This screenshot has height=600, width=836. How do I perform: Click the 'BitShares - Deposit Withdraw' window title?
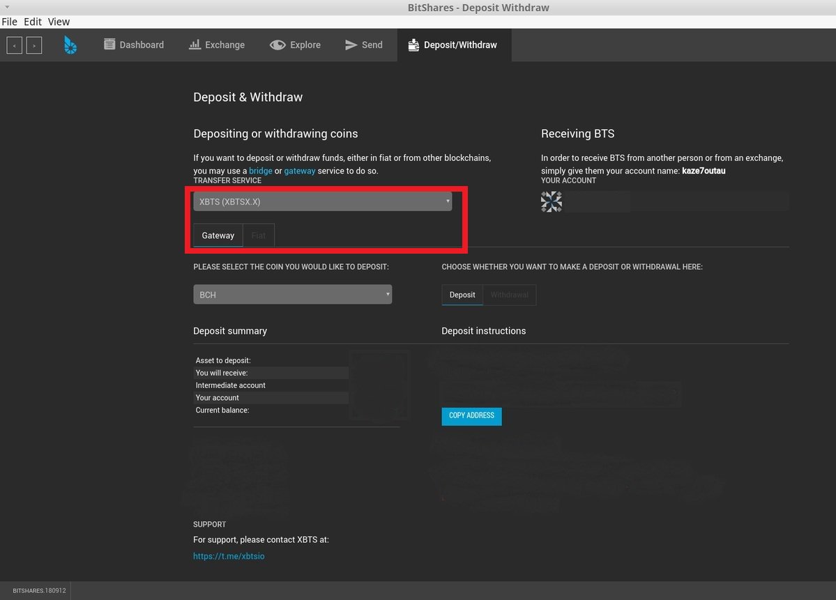click(478, 8)
